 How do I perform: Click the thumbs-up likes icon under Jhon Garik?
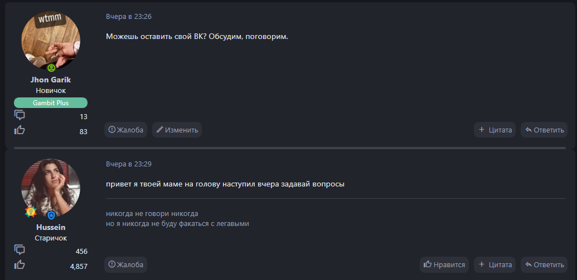20,130
